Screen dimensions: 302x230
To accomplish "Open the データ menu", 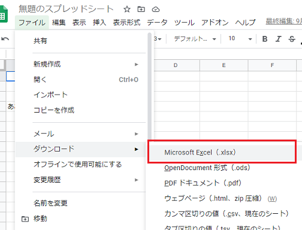I will pyautogui.click(x=157, y=23).
